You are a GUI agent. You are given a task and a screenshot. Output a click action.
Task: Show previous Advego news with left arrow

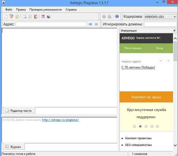(x=160, y=61)
